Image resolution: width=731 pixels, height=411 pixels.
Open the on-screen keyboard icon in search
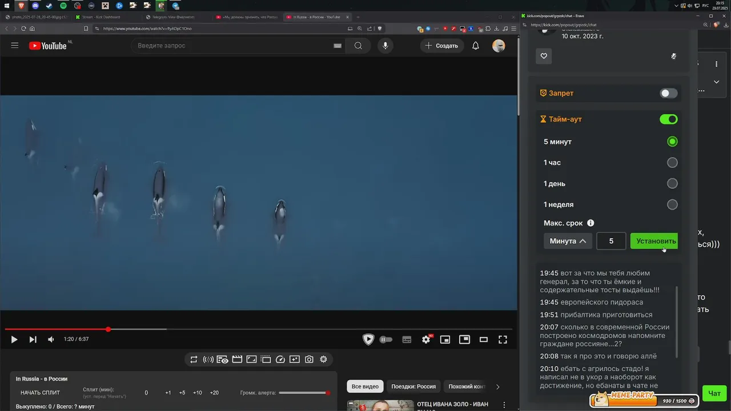pos(338,46)
